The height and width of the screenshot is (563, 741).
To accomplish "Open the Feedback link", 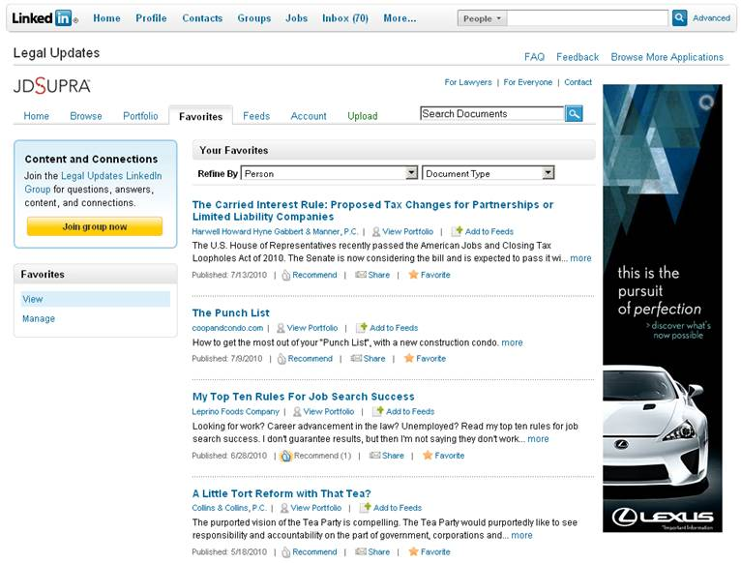I will (578, 57).
